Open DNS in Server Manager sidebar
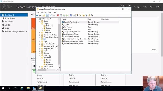The width and height of the screenshot is (163, 91). [7, 28]
